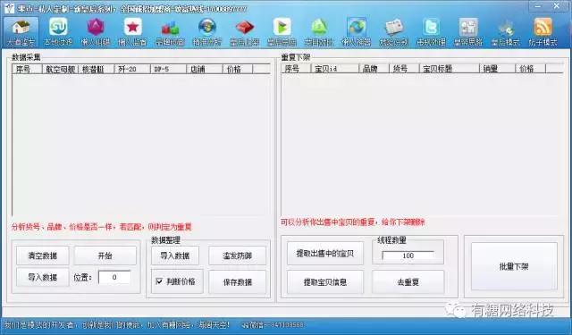Click the large 批量下架 button

[514, 266]
